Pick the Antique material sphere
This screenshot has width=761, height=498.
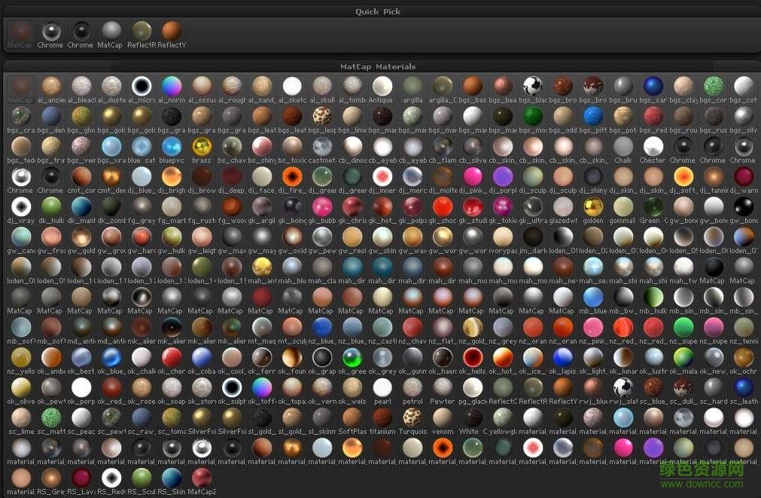(x=382, y=87)
